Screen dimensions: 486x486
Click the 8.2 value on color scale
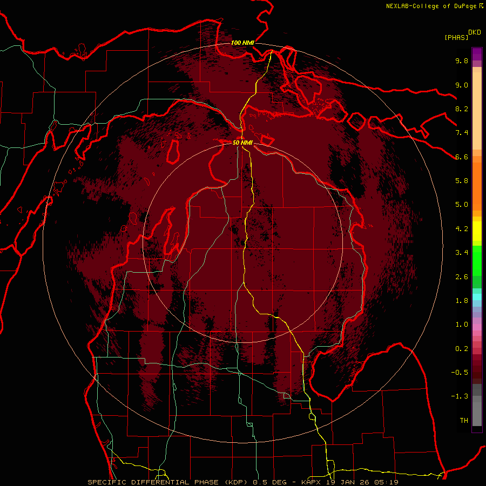[x=462, y=109]
